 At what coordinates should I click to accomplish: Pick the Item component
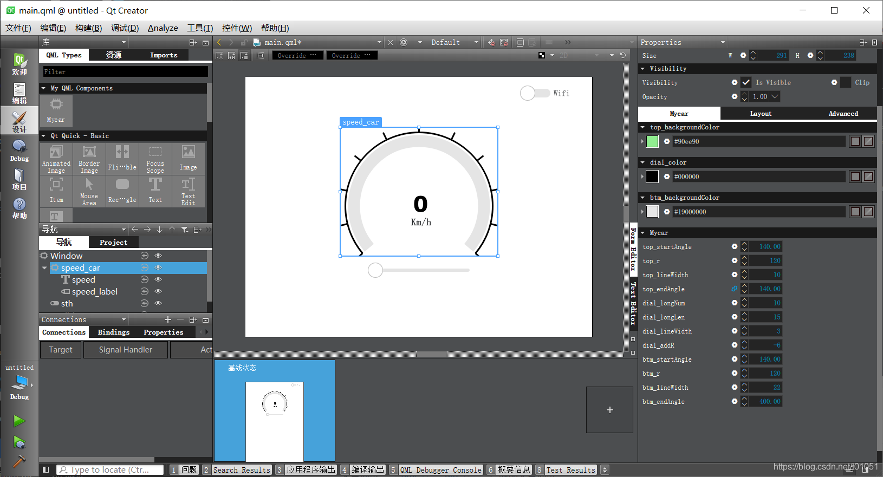coord(56,191)
